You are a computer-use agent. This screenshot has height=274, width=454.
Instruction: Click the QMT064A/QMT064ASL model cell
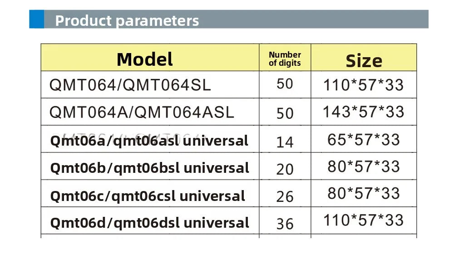[150, 112]
